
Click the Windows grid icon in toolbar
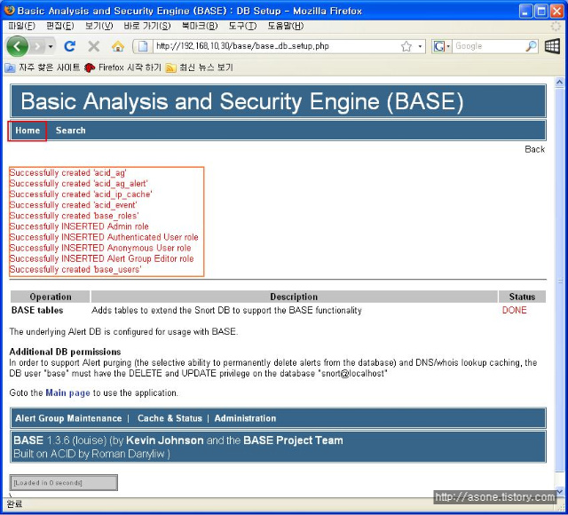pos(552,46)
